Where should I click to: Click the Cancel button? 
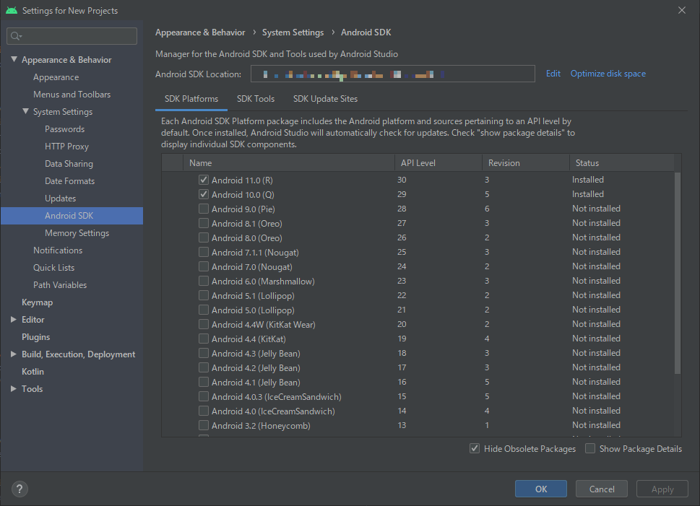tap(602, 489)
